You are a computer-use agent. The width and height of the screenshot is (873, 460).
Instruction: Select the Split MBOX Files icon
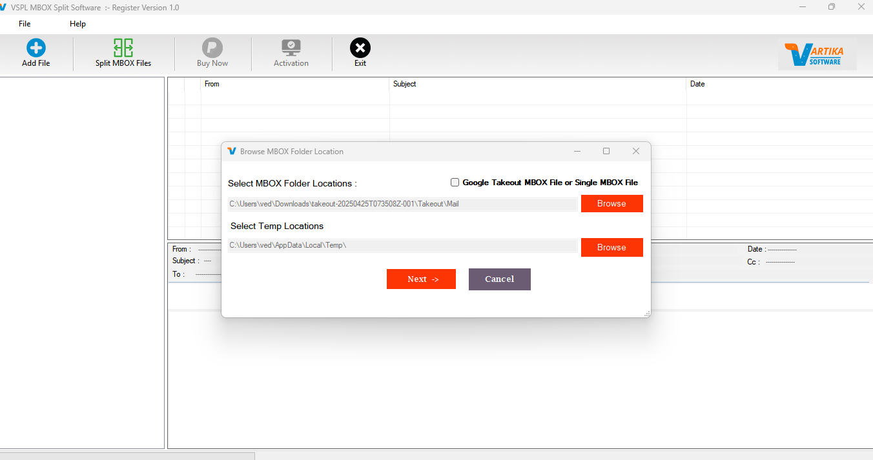tap(123, 48)
